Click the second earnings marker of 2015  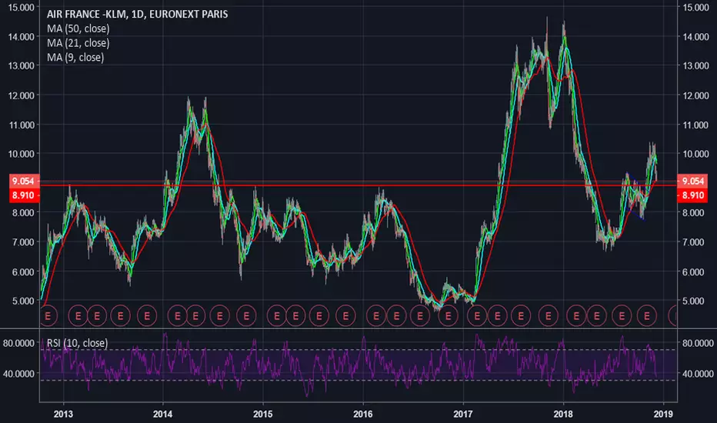(295, 315)
